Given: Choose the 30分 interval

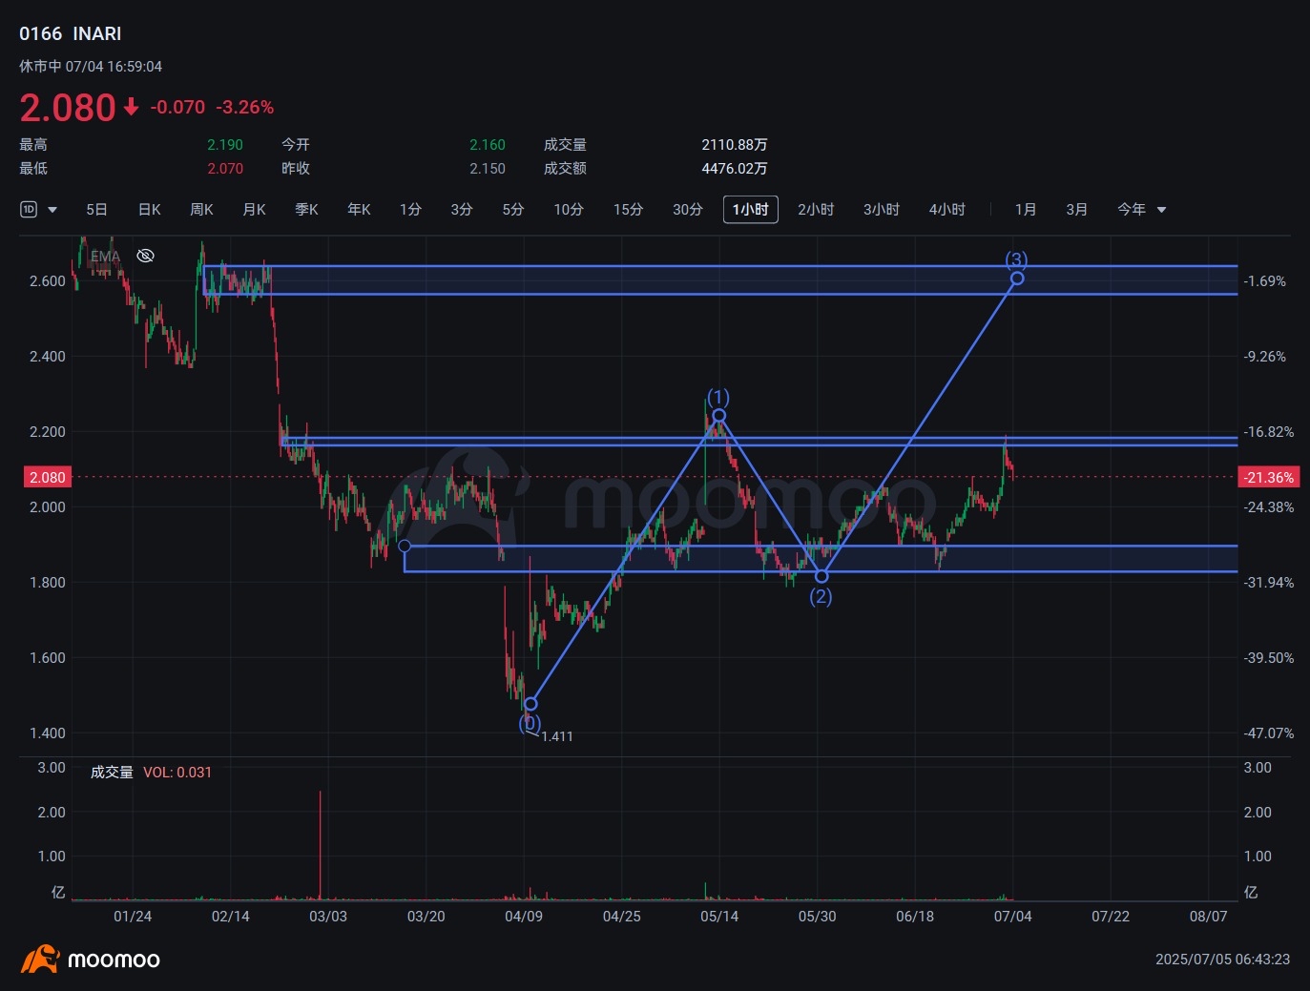Looking at the screenshot, I should click(x=688, y=209).
